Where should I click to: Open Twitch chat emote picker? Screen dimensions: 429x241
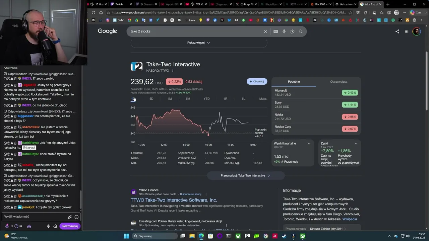(76, 217)
